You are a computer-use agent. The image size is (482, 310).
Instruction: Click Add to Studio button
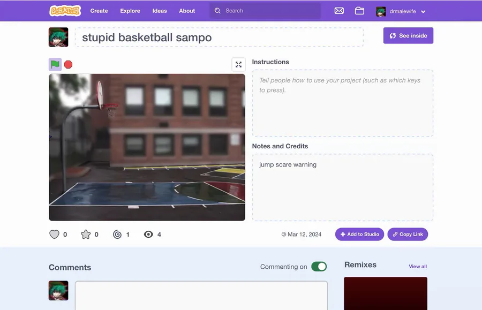[359, 234]
